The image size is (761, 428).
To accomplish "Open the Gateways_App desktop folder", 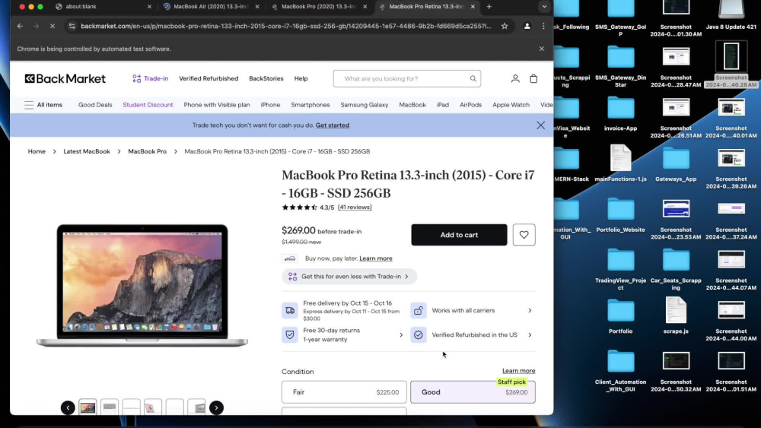I will click(x=676, y=163).
